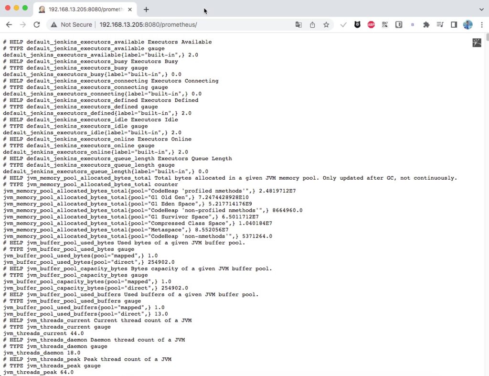The image size is (489, 376).
Task: Click the overlay icon at page top right
Action: 477,43
